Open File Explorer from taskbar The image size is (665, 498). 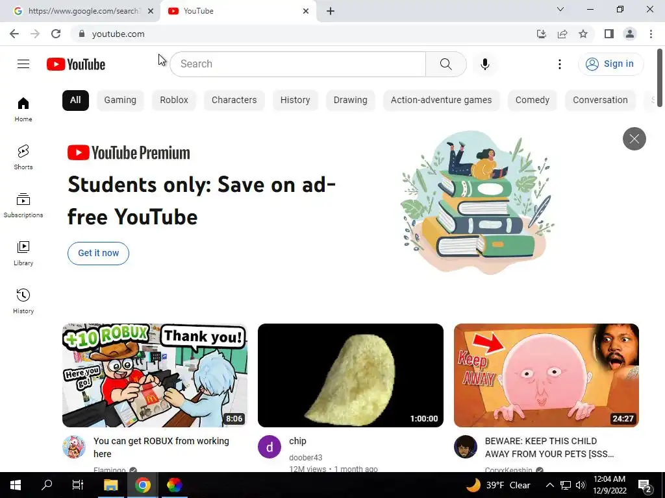tap(110, 485)
